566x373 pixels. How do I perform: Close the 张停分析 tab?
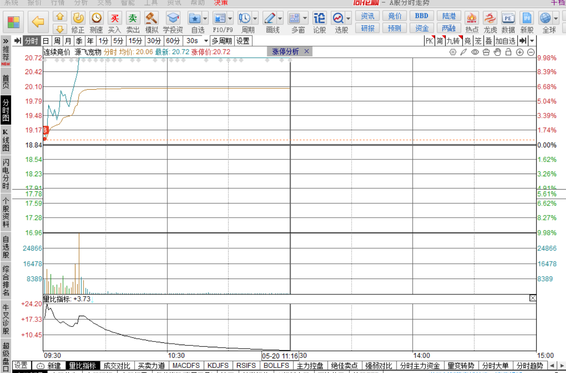[x=306, y=52]
